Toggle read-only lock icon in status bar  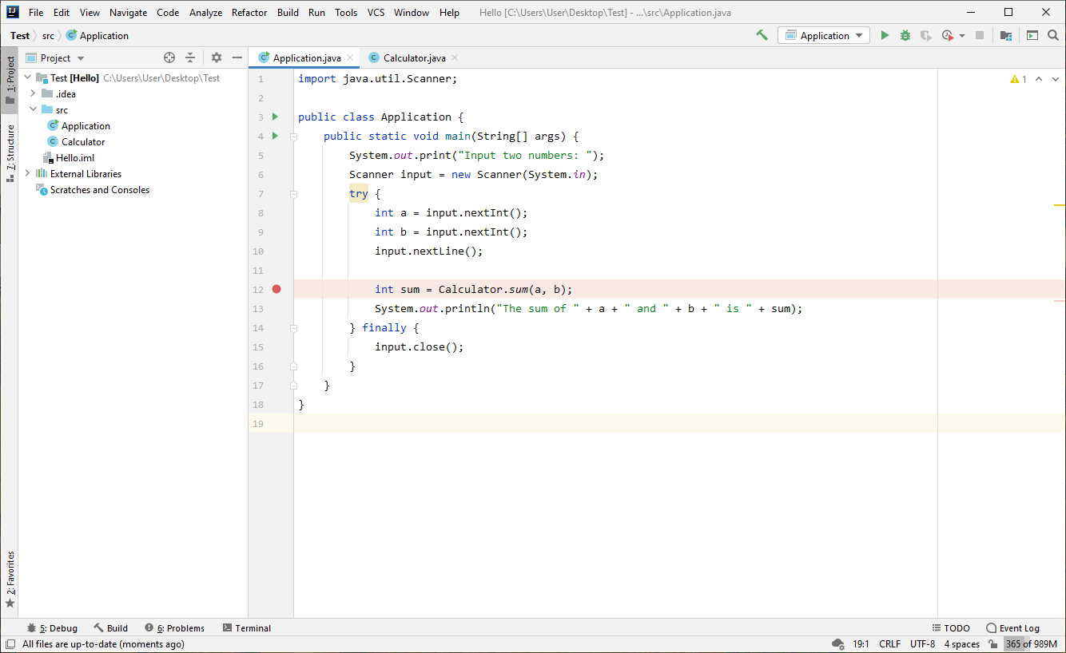[x=992, y=644]
